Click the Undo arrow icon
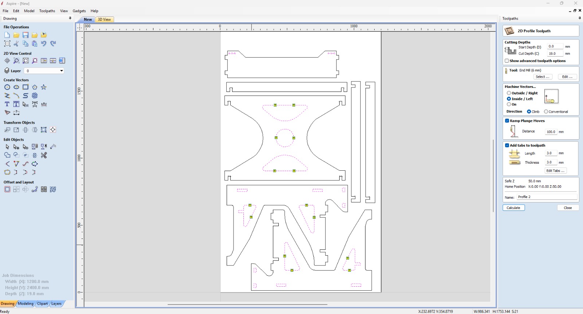This screenshot has height=314, width=583. 44,43
